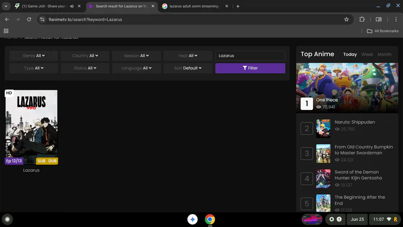Click The Beginning After the End thumbnail
403x227 pixels.
[x=323, y=203]
